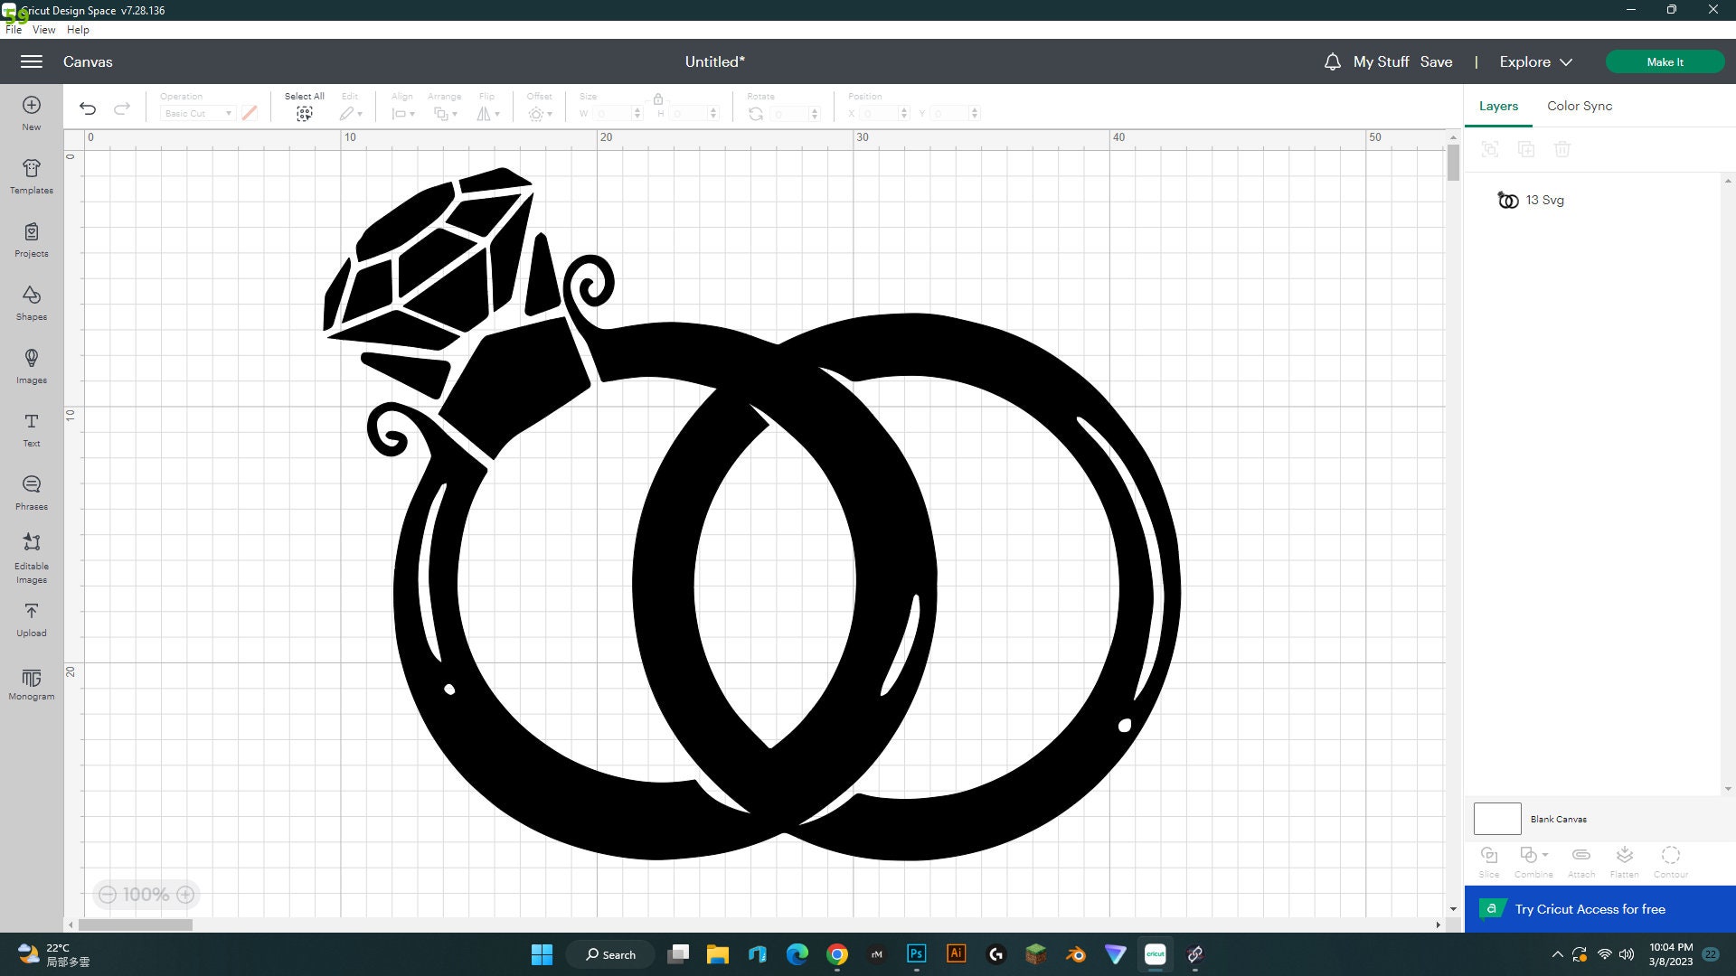The height and width of the screenshot is (976, 1736).
Task: Click the Flatten icon
Action: coord(1624,857)
